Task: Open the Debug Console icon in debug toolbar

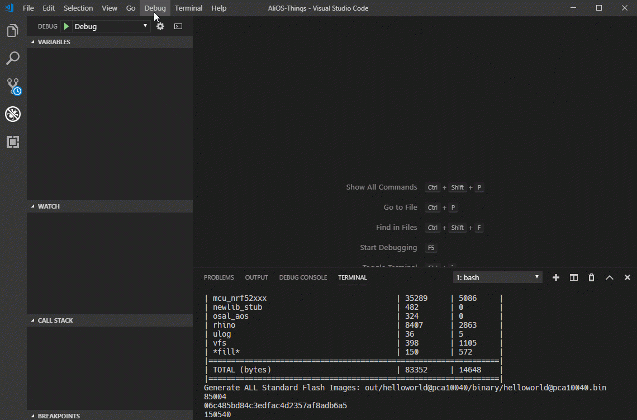Action: coord(178,26)
